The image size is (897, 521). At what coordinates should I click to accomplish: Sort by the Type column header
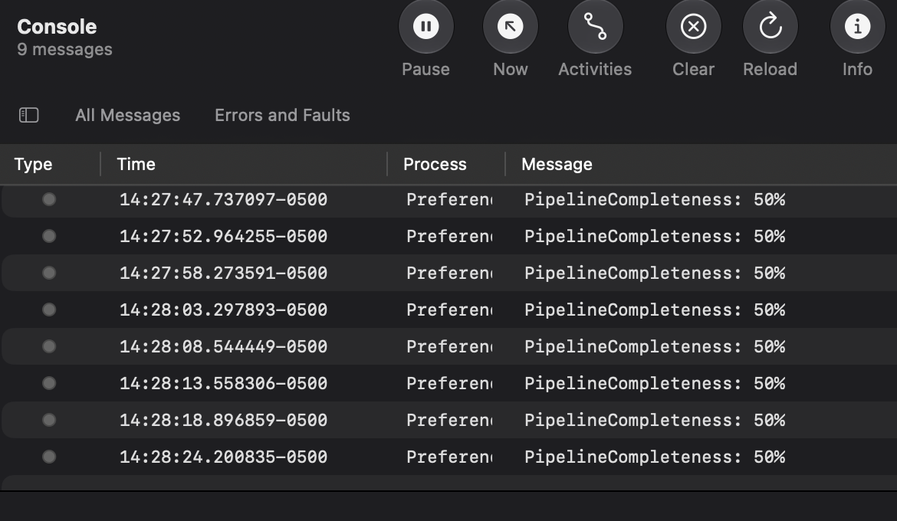pyautogui.click(x=33, y=164)
